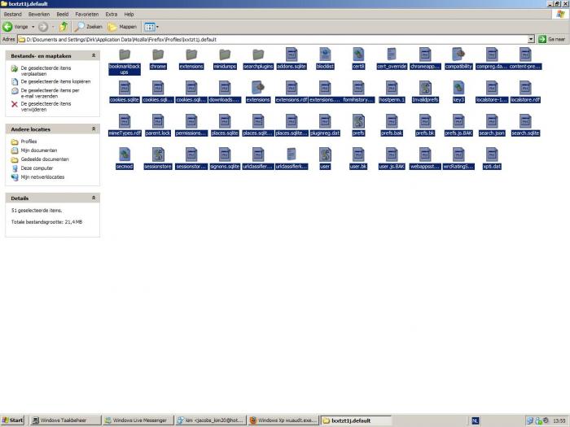Screen dimensions: 570x427
Task: Switch to Windows Taakbeheer in taskbar
Action: [x=64, y=420]
